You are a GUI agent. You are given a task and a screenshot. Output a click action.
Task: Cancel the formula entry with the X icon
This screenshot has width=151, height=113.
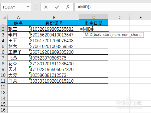tap(46, 7)
